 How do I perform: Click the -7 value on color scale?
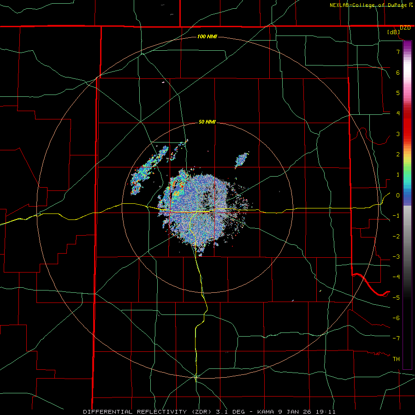(396, 338)
